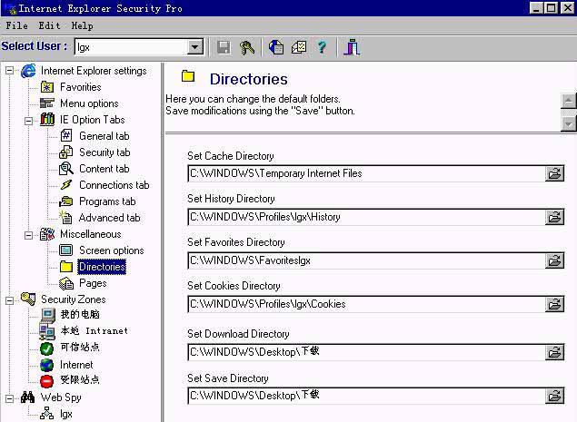This screenshot has width=577, height=422.
Task: Select the Internet security zone
Action: 76,365
